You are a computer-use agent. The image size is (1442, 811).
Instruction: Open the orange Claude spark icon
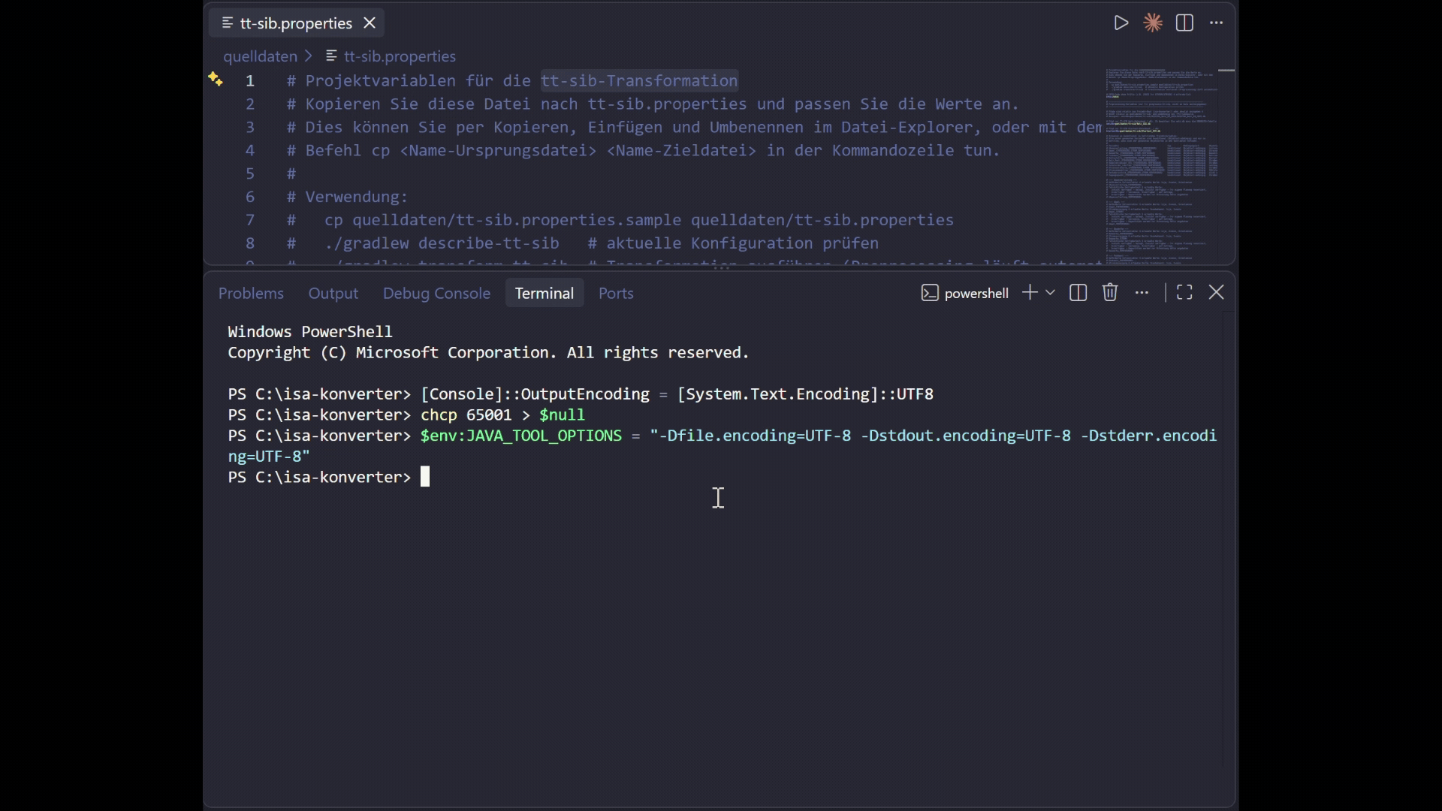pyautogui.click(x=1153, y=23)
